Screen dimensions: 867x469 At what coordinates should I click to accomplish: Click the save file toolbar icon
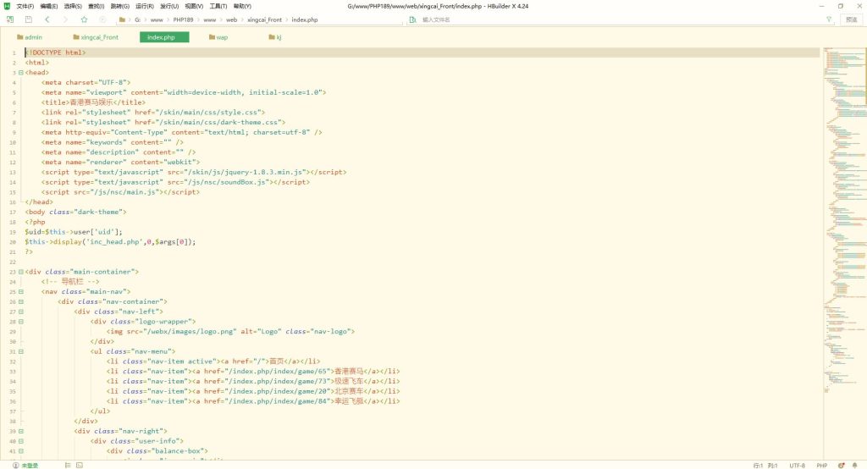(28, 19)
